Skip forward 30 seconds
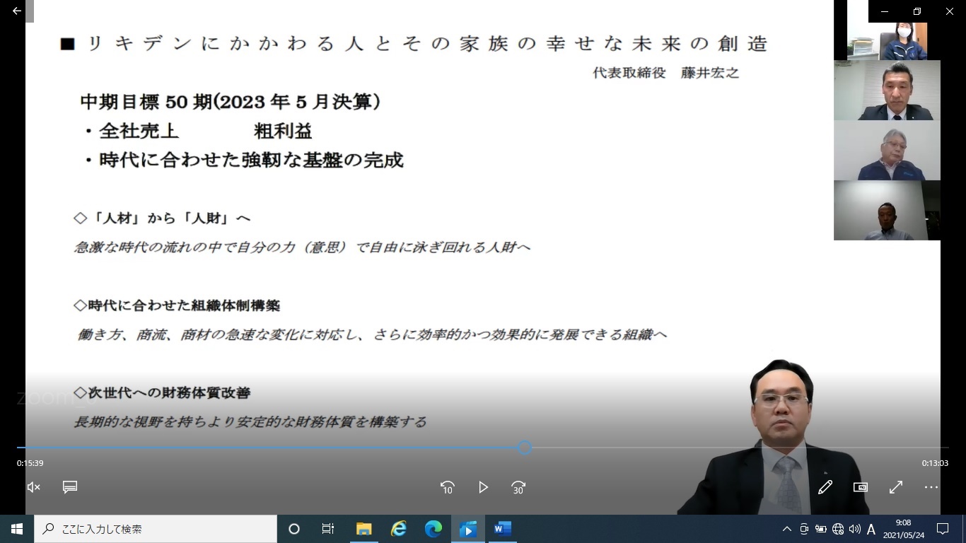This screenshot has height=543, width=966. point(518,488)
